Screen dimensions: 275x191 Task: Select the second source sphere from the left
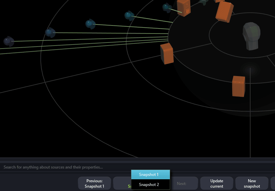coord(50,33)
